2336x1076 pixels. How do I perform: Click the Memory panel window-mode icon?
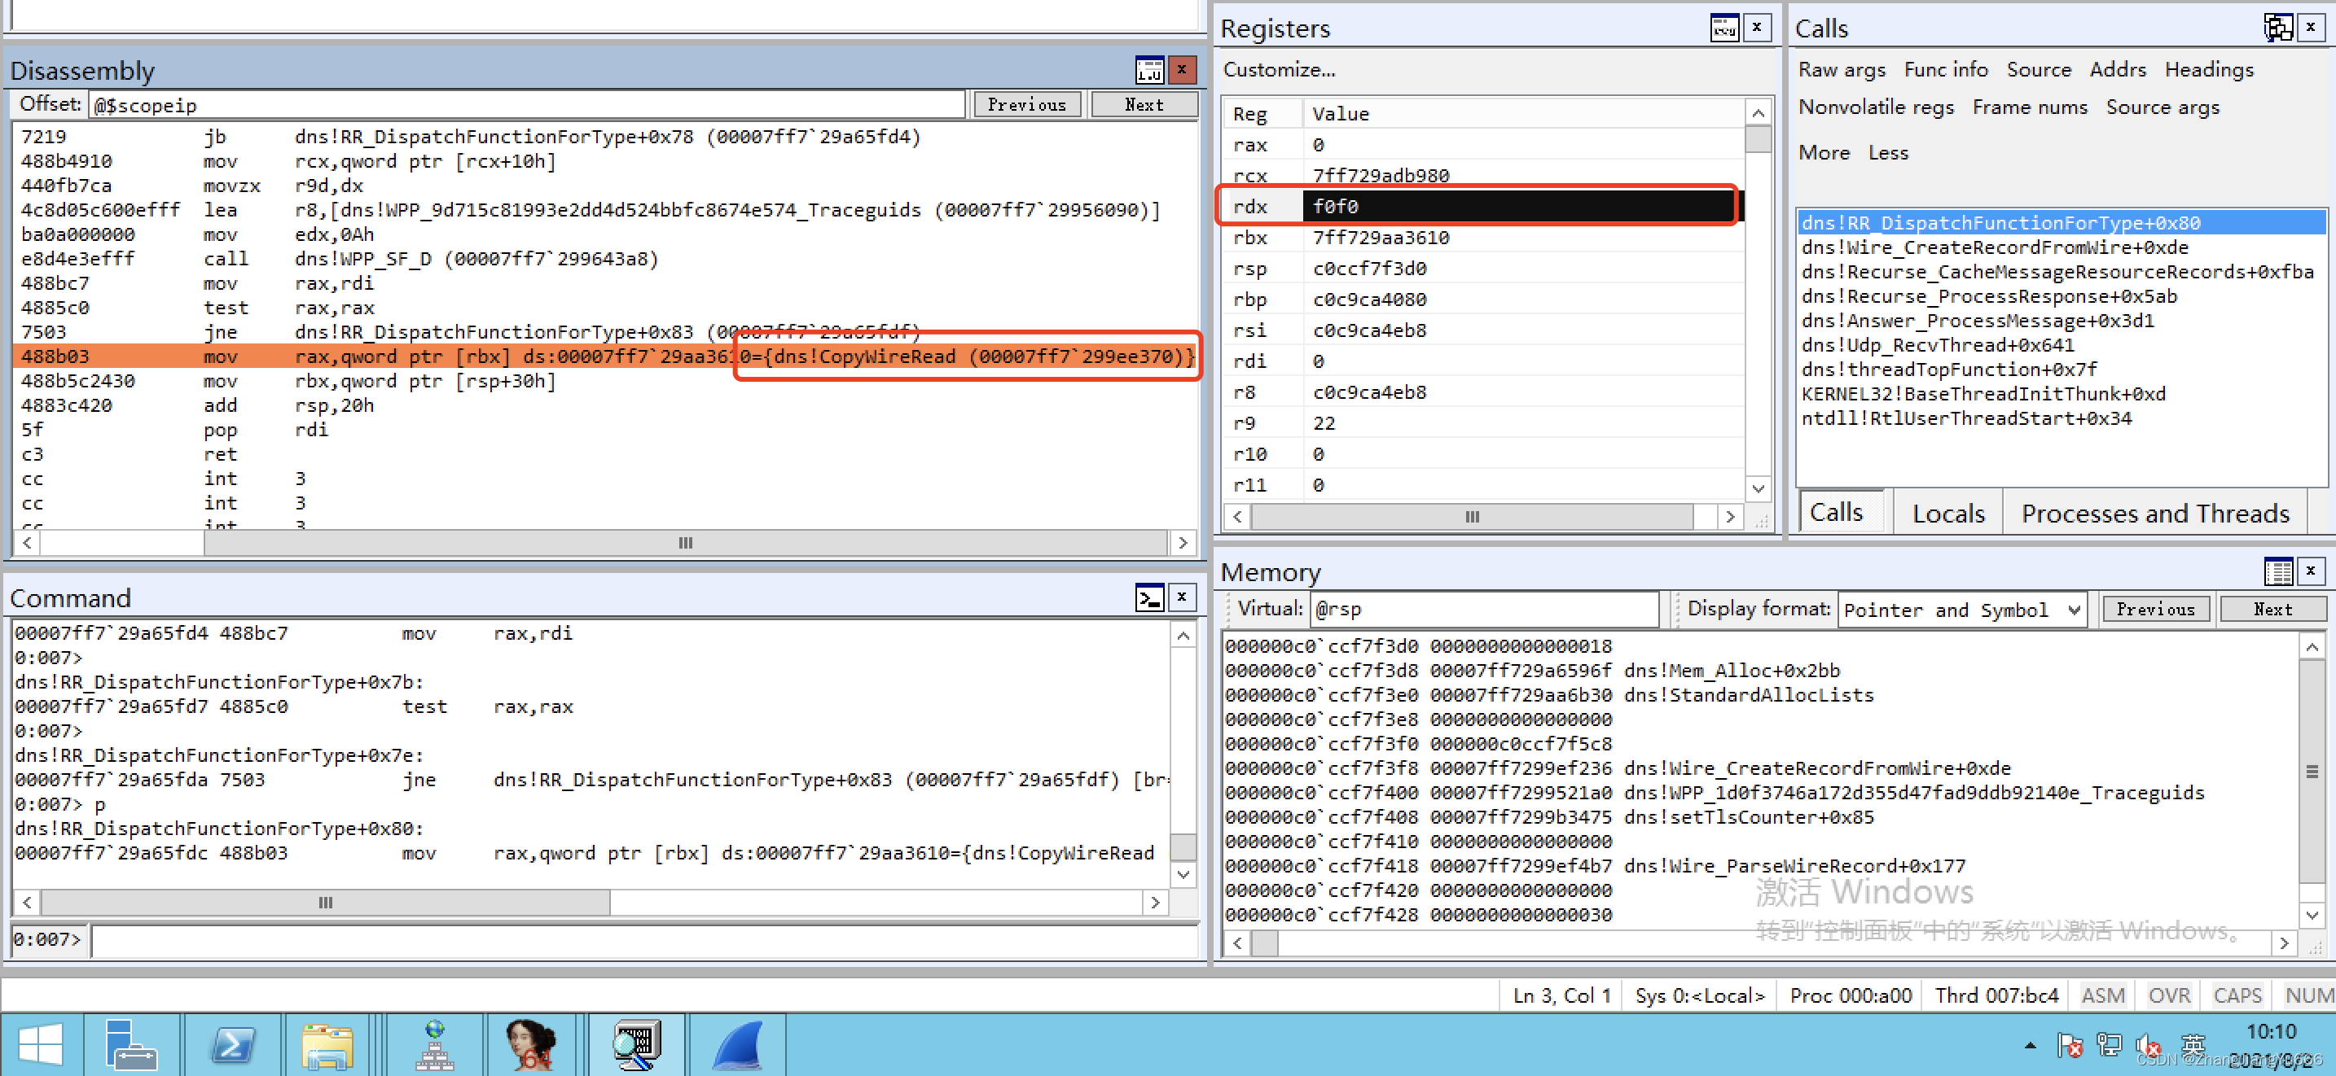2277,571
